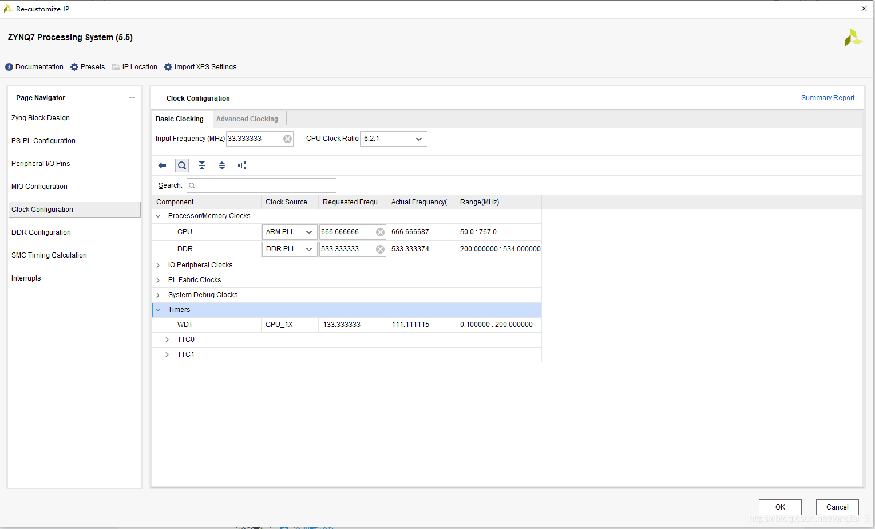Open the Summary Report link
The height and width of the screenshot is (529, 875).
828,98
